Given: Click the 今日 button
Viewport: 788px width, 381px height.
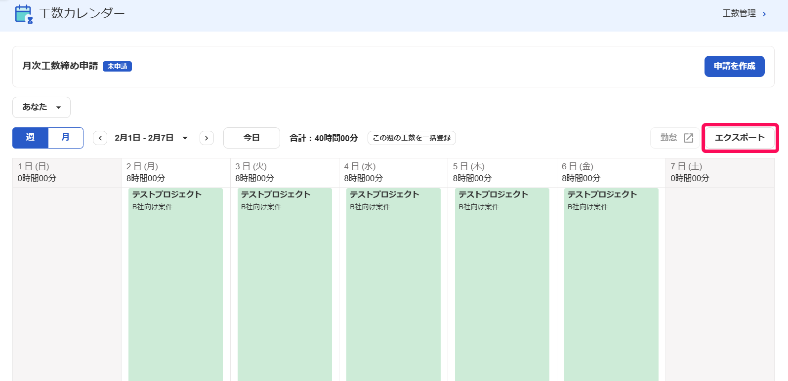Looking at the screenshot, I should point(251,138).
